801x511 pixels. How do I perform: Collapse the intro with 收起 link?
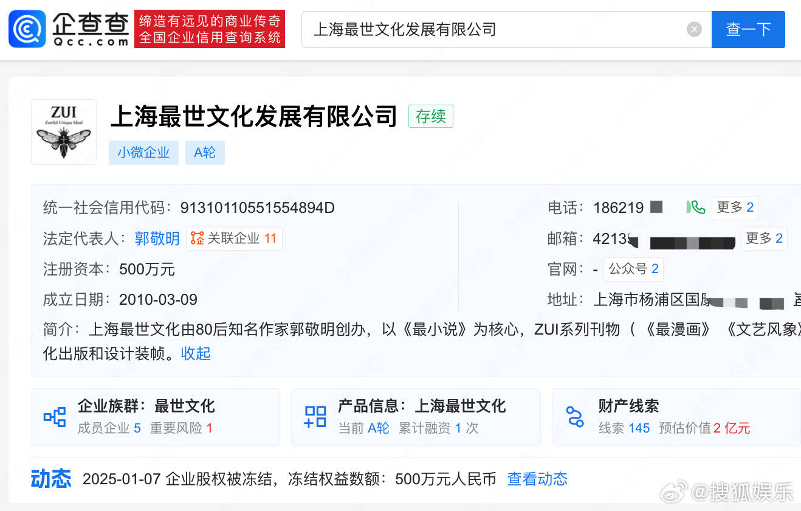pos(196,353)
